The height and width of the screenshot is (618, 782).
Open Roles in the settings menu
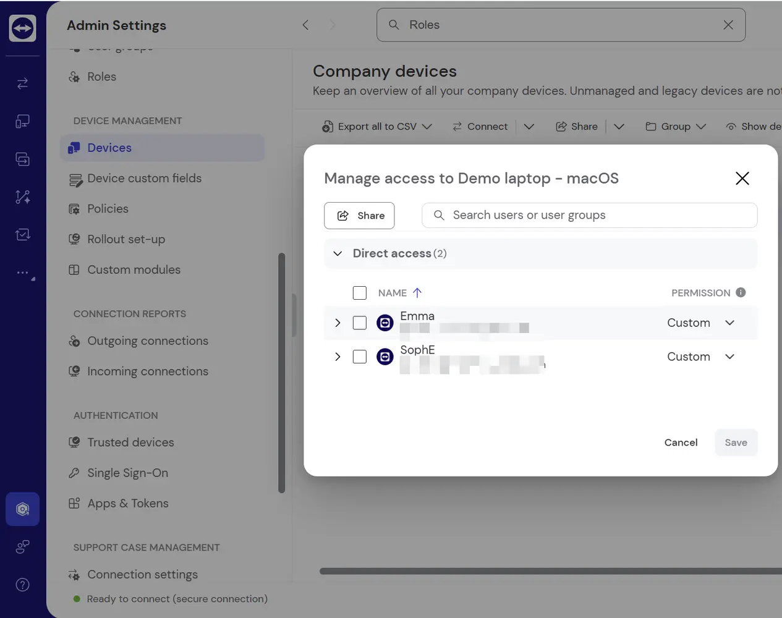click(x=101, y=77)
